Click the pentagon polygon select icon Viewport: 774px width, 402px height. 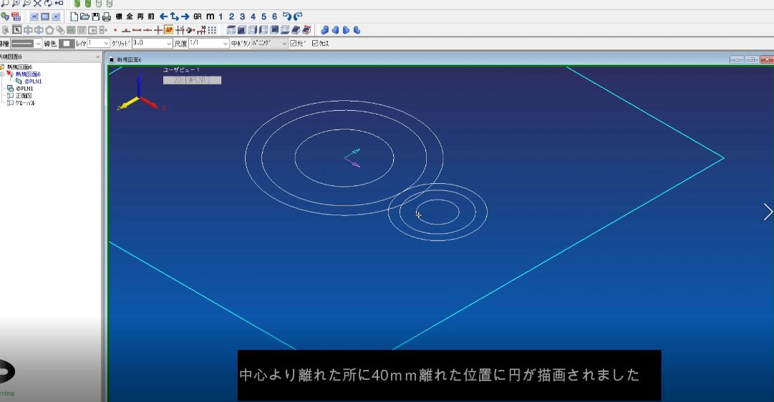pyautogui.click(x=50, y=30)
